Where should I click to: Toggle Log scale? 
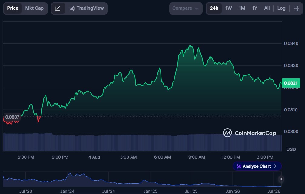click(x=281, y=8)
